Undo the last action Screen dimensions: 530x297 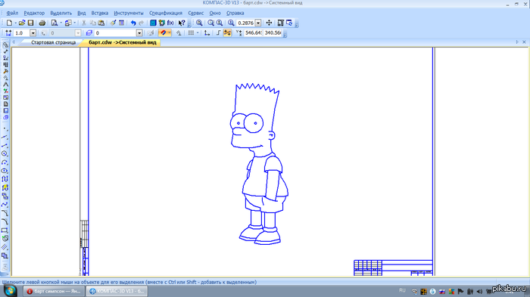[133, 23]
